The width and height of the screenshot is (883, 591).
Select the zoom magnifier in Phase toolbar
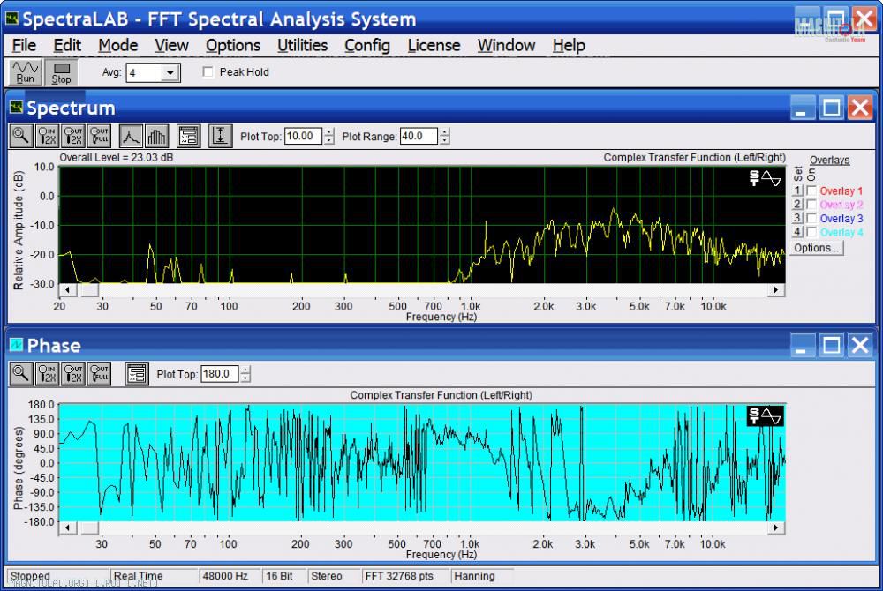click(21, 373)
